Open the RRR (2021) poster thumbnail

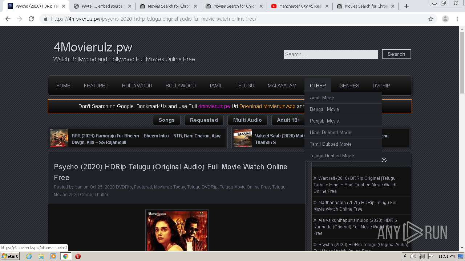[x=59, y=138]
